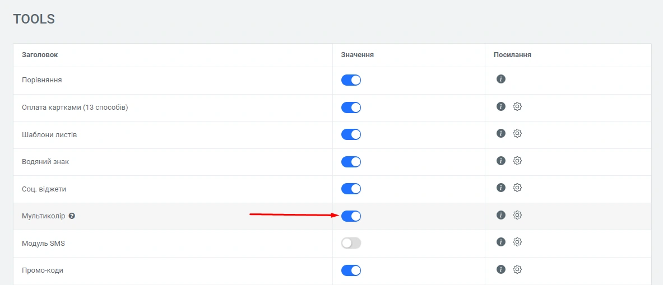Click the question mark beside Мультиколір
Viewport: 663px width, 285px height.
coord(72,216)
